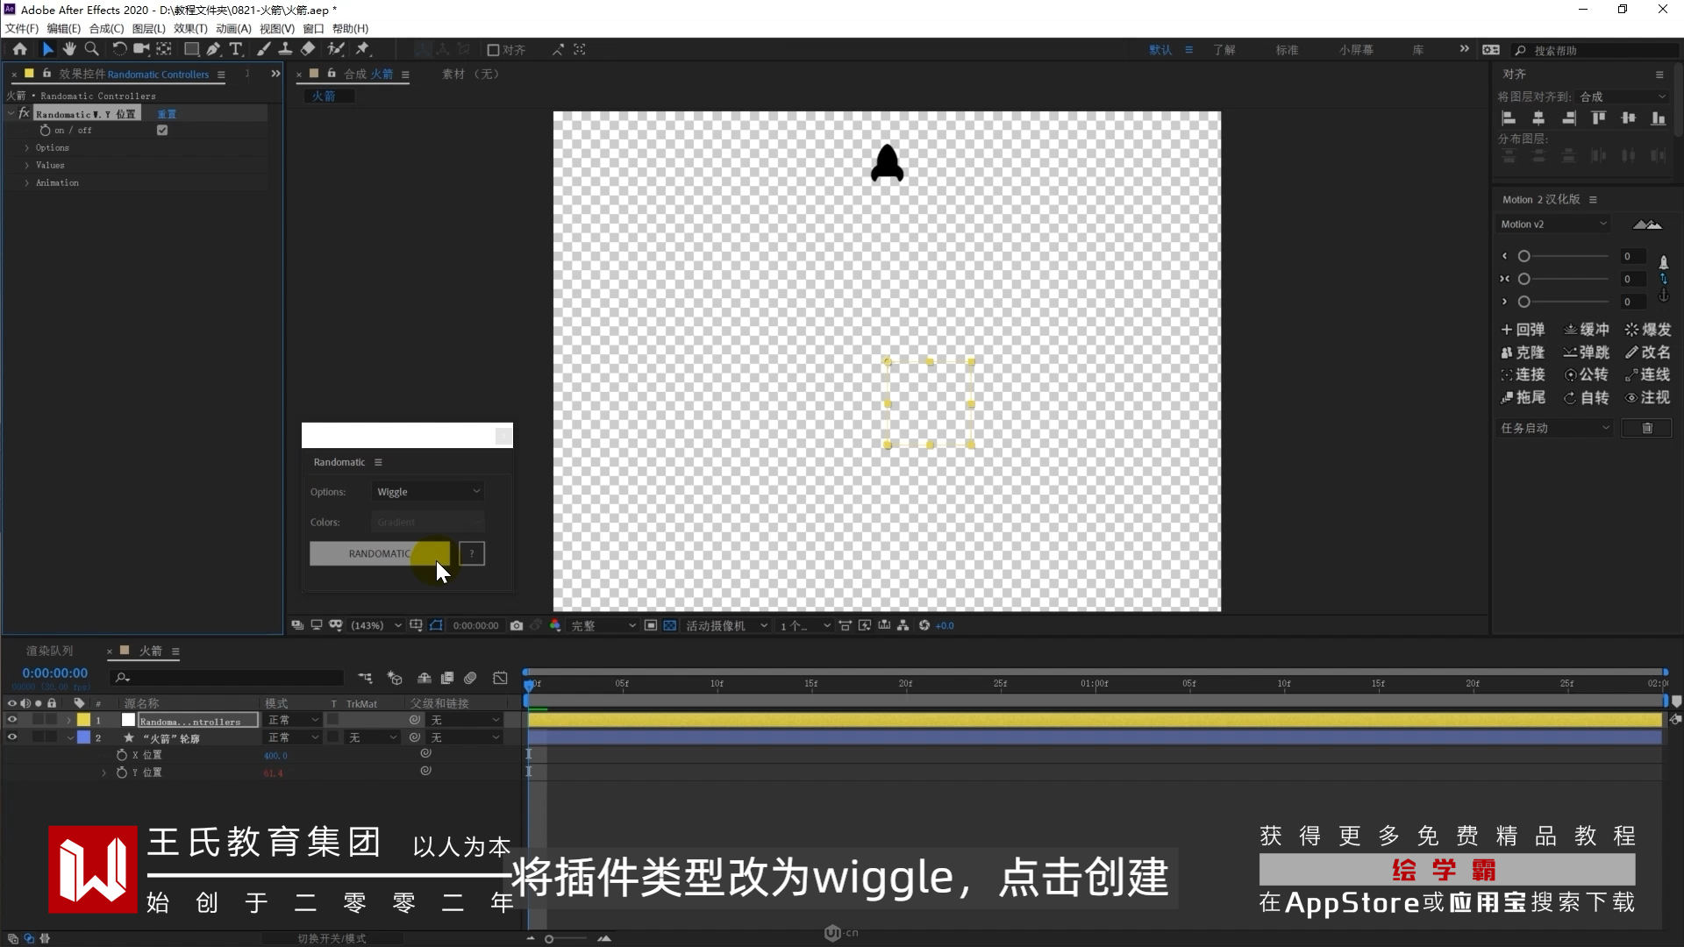Click the 回弹 button in the Motion panel
Screen dimensions: 1684x947
click(1523, 330)
